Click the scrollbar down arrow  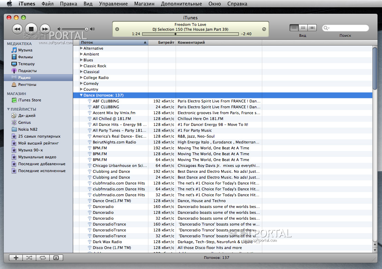(375, 250)
